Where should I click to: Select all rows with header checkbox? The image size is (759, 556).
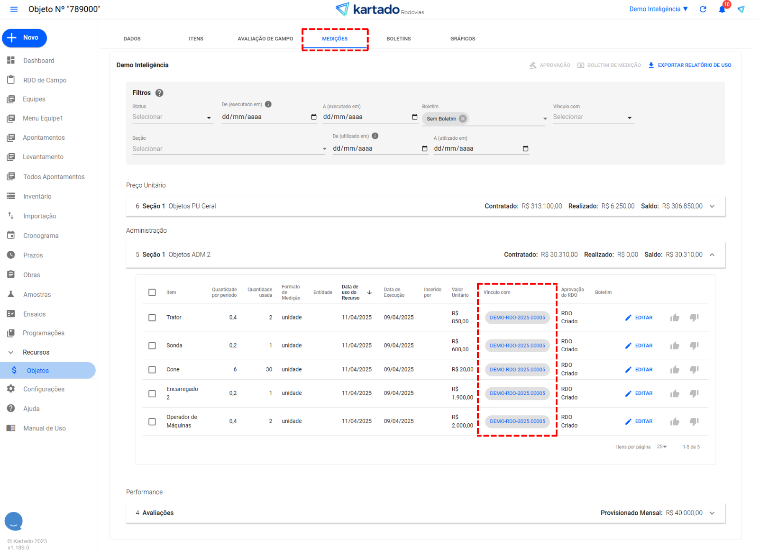click(152, 292)
